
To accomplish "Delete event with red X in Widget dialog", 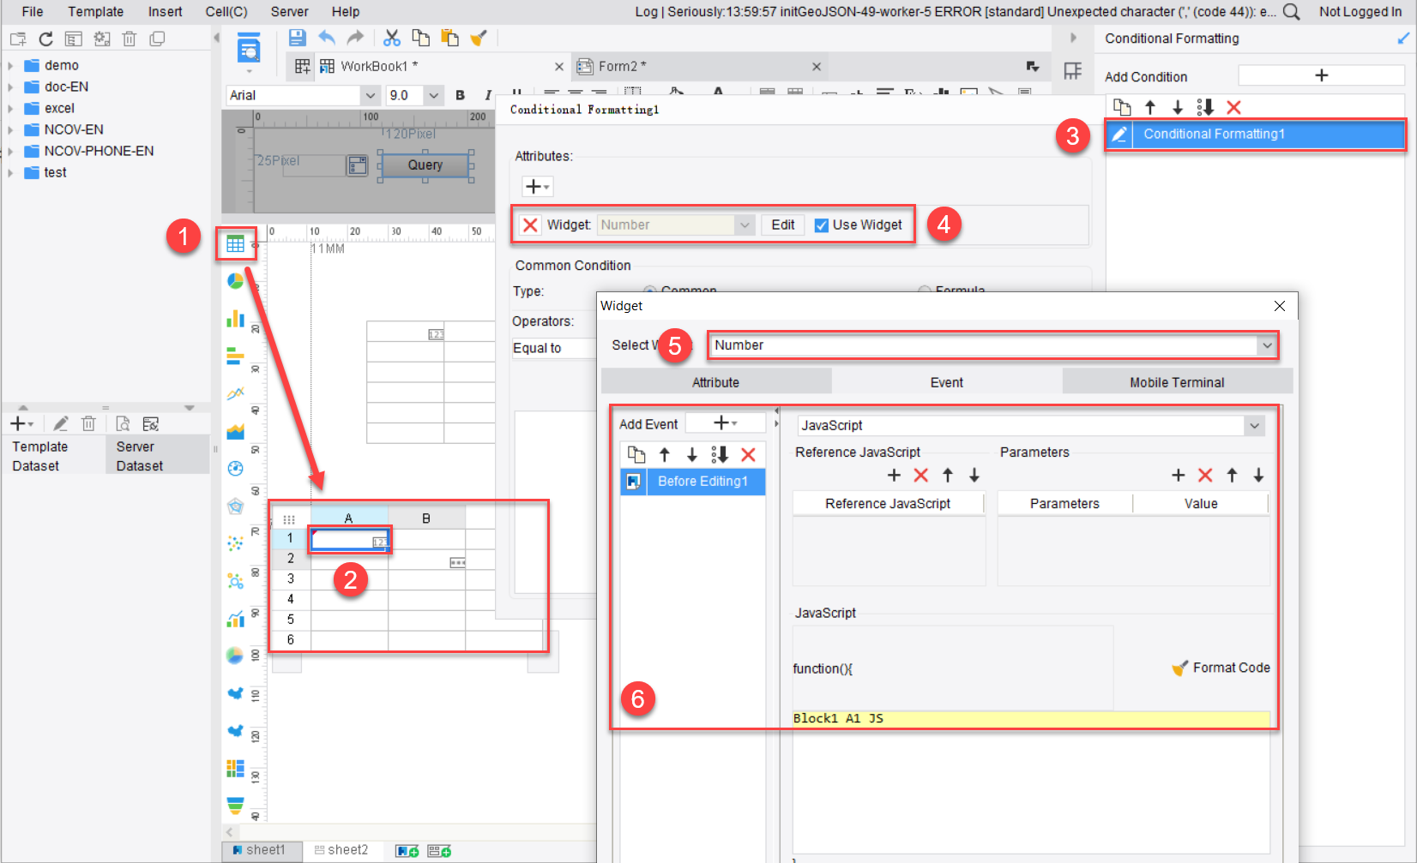I will click(748, 455).
